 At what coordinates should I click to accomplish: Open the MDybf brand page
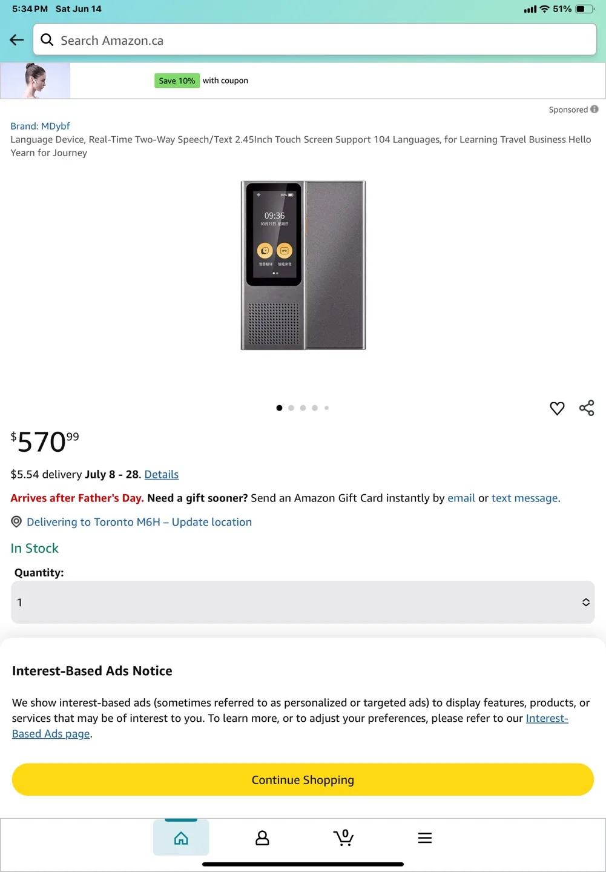point(40,125)
